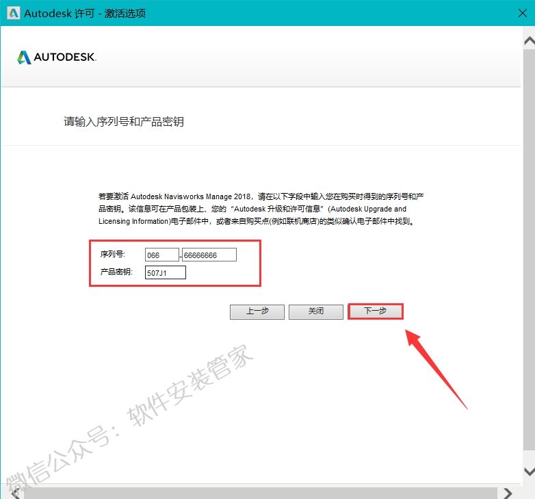Click the heading 请输入序列号和产品密钥
This screenshot has height=499, width=535.
pyautogui.click(x=124, y=122)
